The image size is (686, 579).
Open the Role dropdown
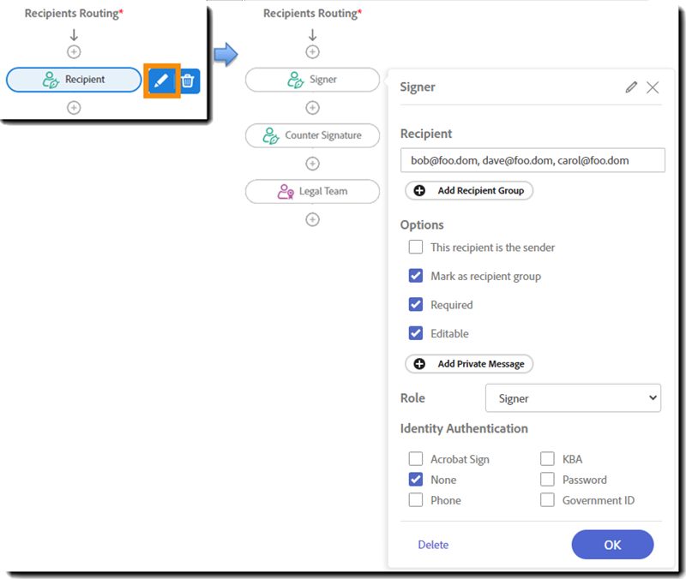pyautogui.click(x=573, y=397)
